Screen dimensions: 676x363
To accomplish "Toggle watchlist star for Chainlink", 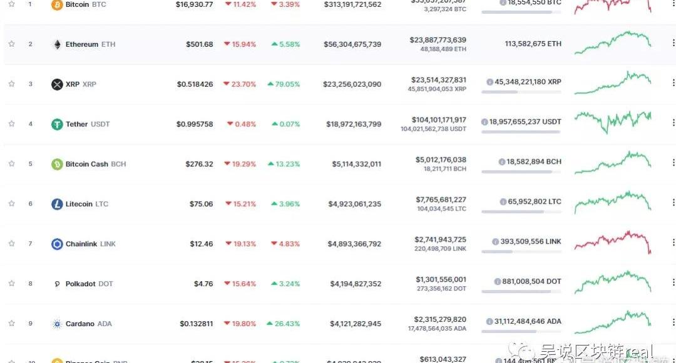I will (x=12, y=244).
